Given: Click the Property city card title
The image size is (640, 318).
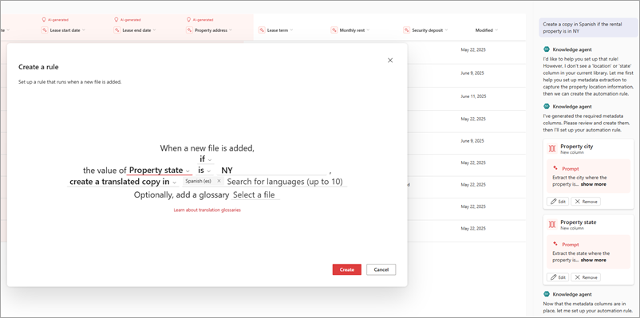Looking at the screenshot, I should pyautogui.click(x=577, y=147).
